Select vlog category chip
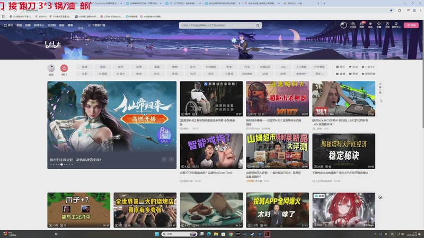Screen dimensions: 424x238 283,67
